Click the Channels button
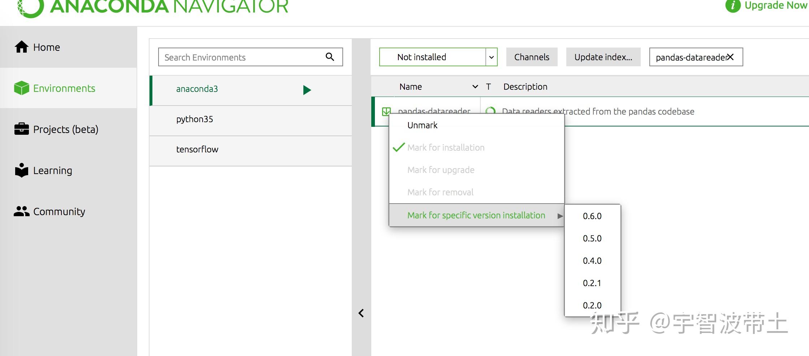 click(532, 57)
